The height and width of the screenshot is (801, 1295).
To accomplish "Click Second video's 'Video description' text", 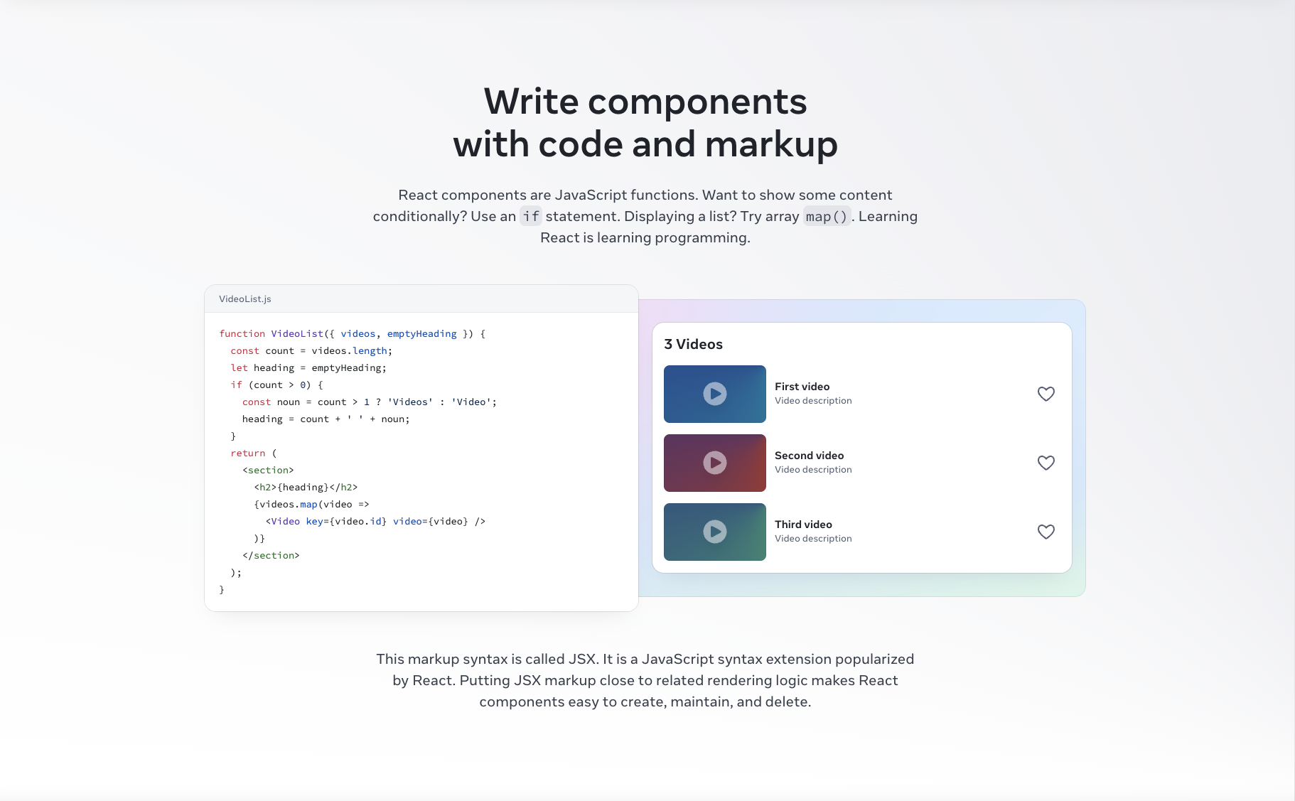I will [813, 470].
